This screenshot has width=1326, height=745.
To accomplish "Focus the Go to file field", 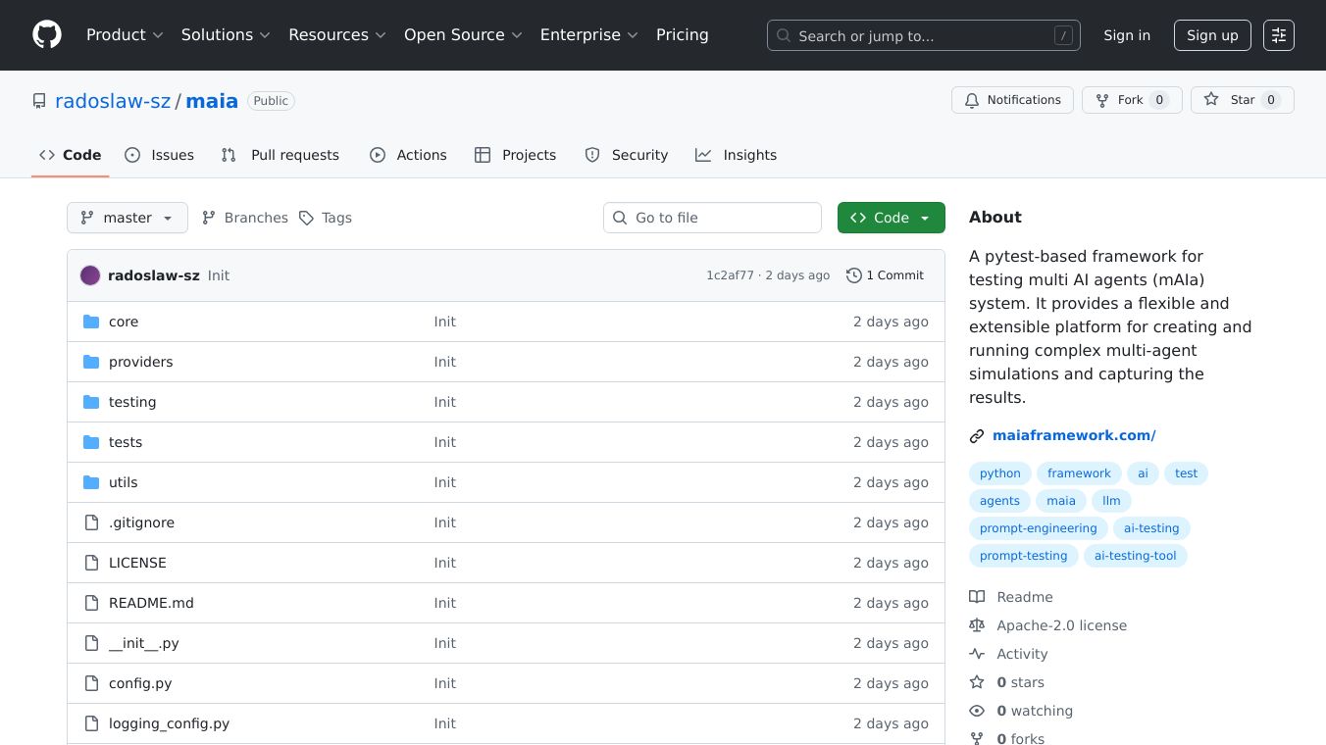I will pyautogui.click(x=712, y=218).
